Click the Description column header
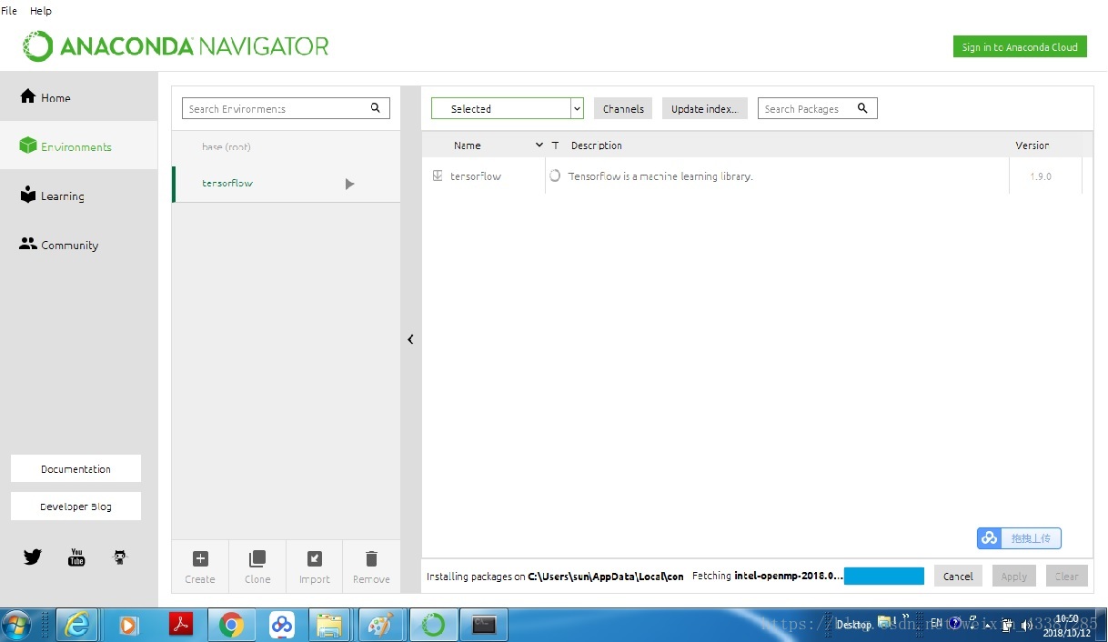 pyautogui.click(x=597, y=145)
